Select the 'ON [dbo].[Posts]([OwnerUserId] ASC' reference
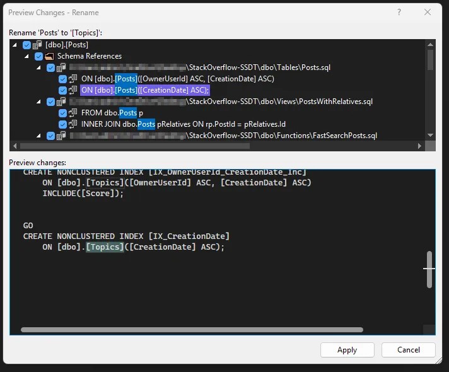Image resolution: width=449 pixels, height=372 pixels. tap(177, 79)
